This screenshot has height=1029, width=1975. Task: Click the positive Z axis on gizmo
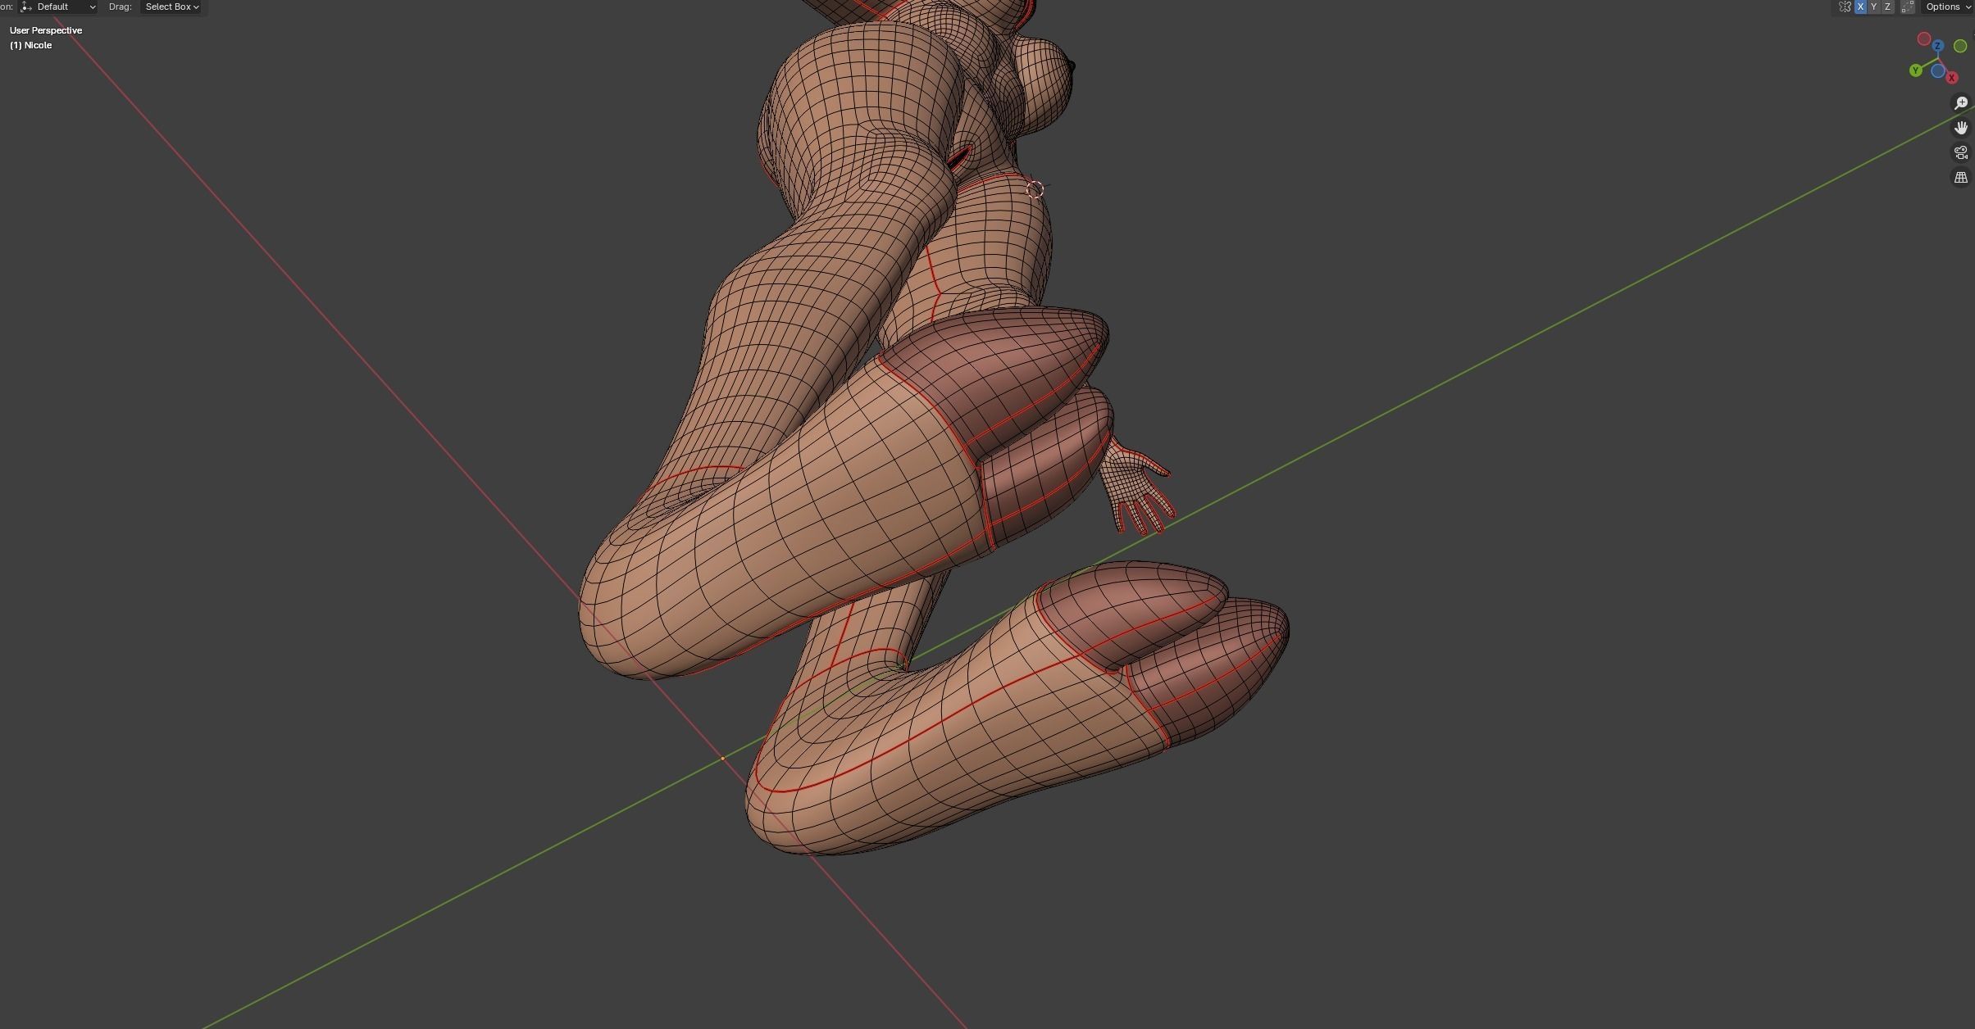(x=1937, y=46)
